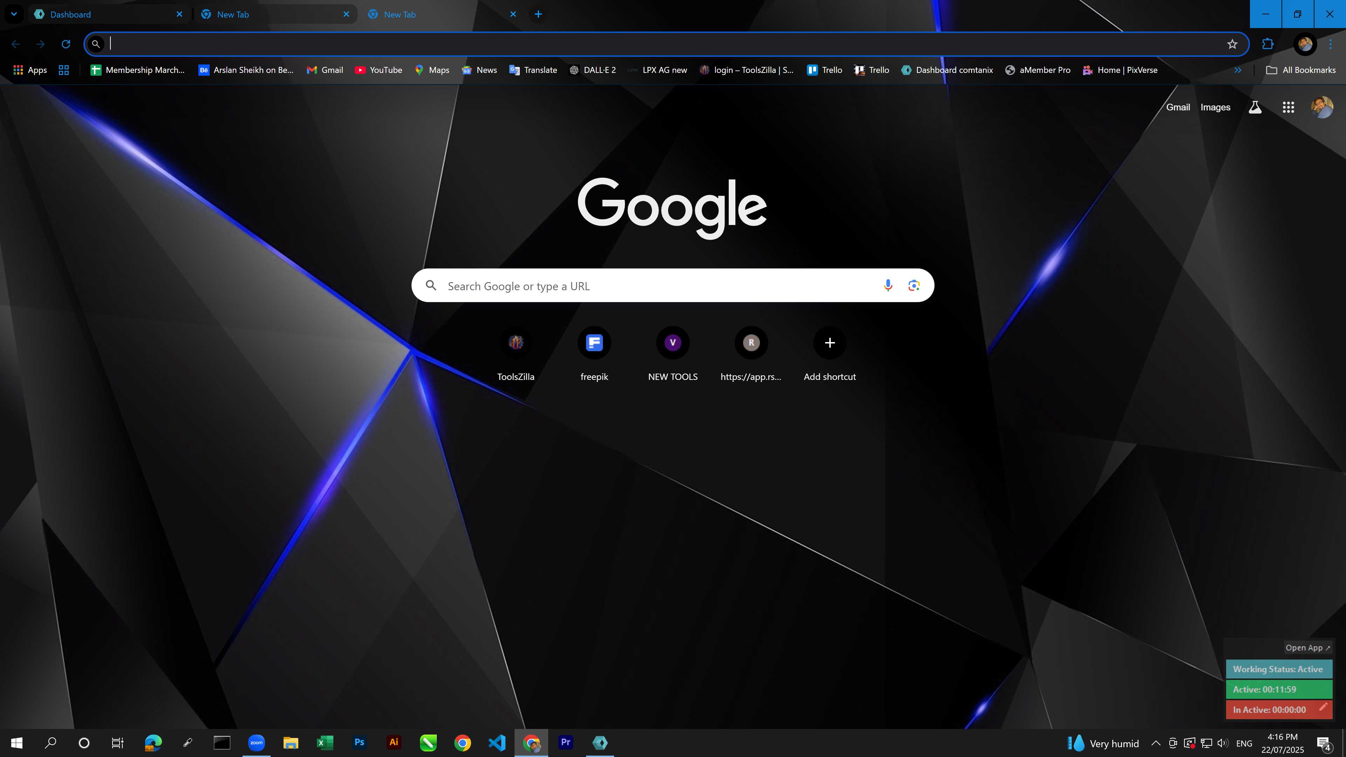Viewport: 1346px width, 757px height.
Task: Open Membership March bookmark
Action: click(x=137, y=70)
